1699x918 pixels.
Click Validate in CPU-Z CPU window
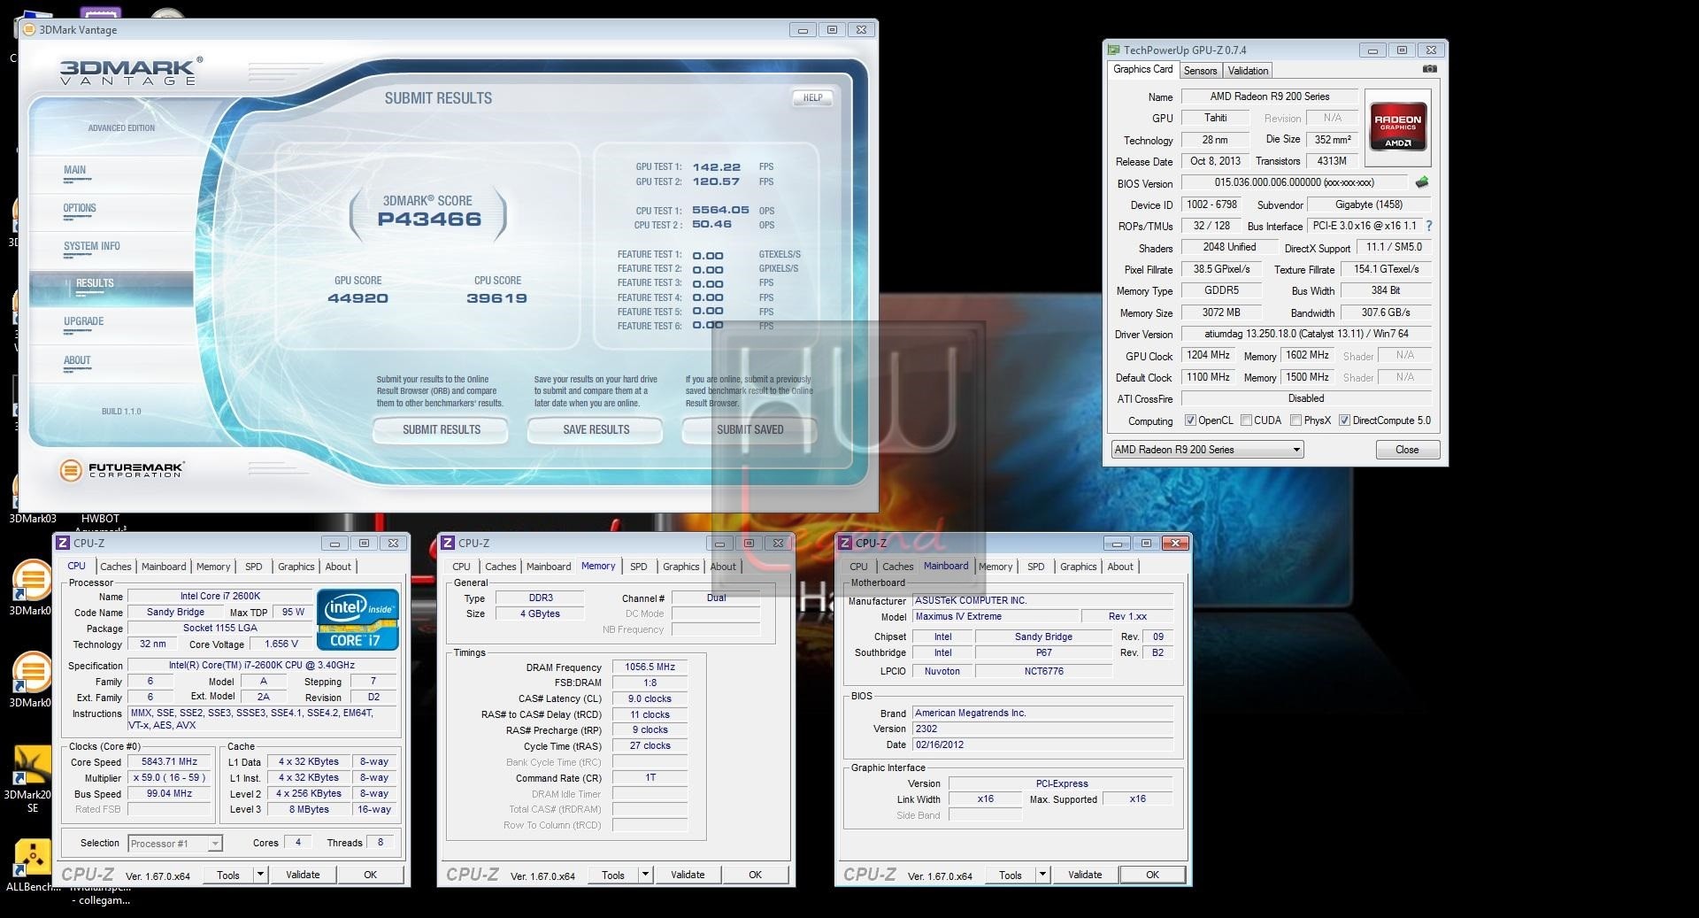pos(303,875)
